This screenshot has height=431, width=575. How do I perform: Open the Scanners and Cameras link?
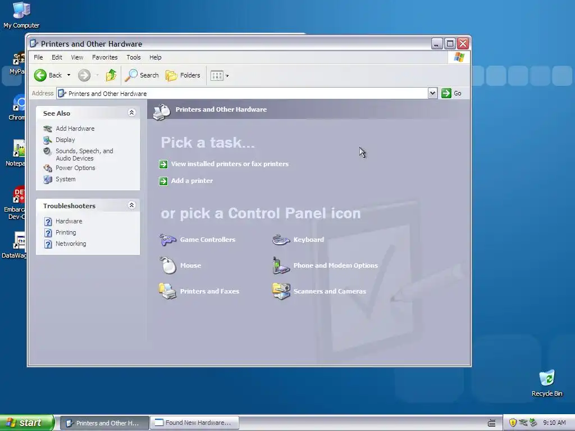coord(330,291)
